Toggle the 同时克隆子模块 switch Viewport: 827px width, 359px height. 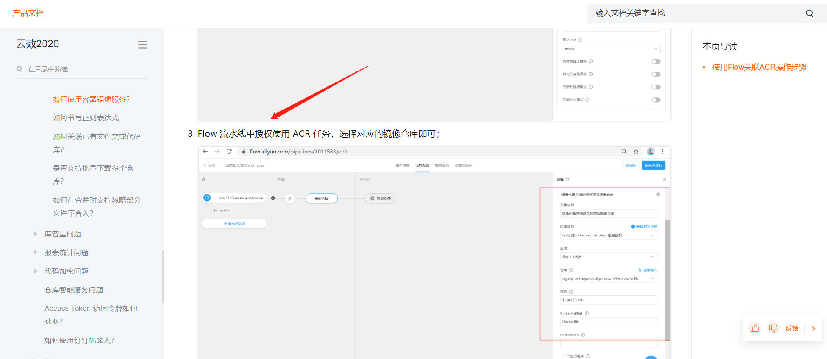656,61
